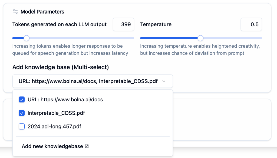
Task: Uncheck URL: https://www.bolna.ai/docs
Action: (22, 99)
